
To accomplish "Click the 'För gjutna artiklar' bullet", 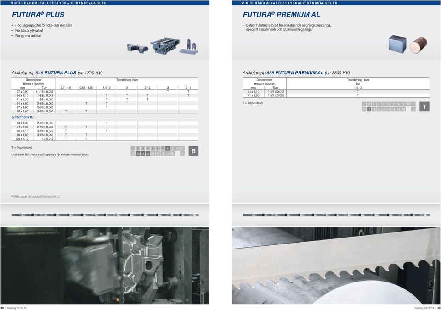I will 28,36.
